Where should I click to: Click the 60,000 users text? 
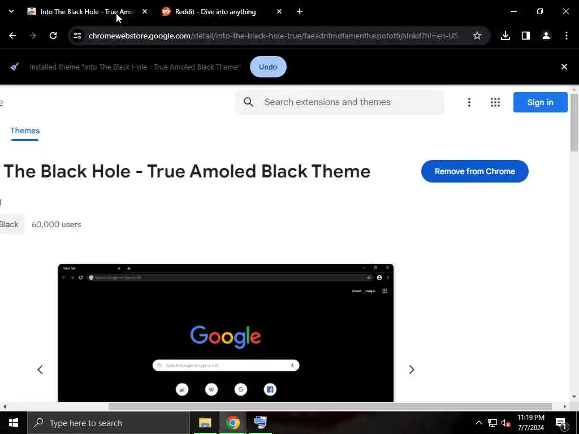pos(56,224)
